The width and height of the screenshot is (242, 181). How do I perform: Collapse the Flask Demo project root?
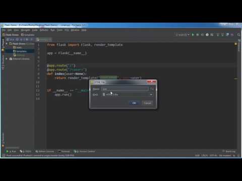click(x=7, y=44)
